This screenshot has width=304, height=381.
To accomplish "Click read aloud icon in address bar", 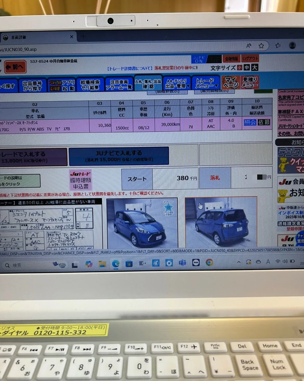I will [x=249, y=46].
